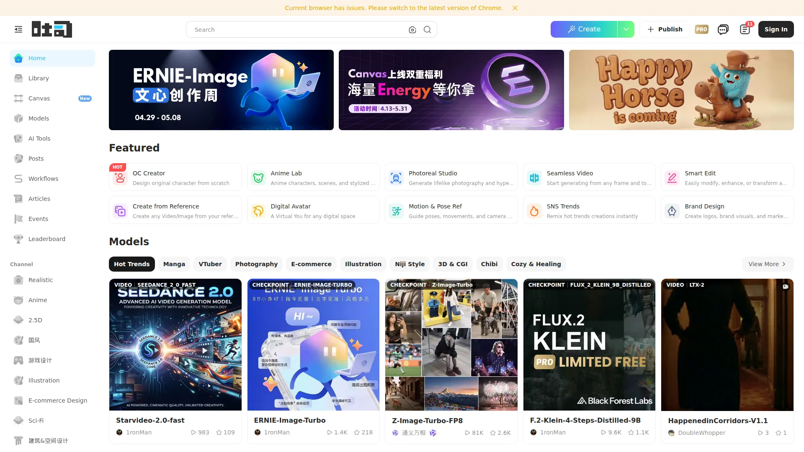Switch to the Photography tab
Viewport: 804px width, 452px height.
256,264
